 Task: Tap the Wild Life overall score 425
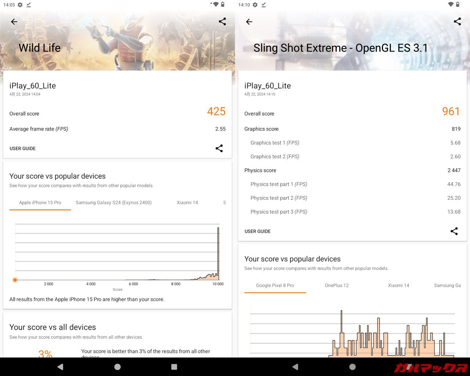pos(216,112)
